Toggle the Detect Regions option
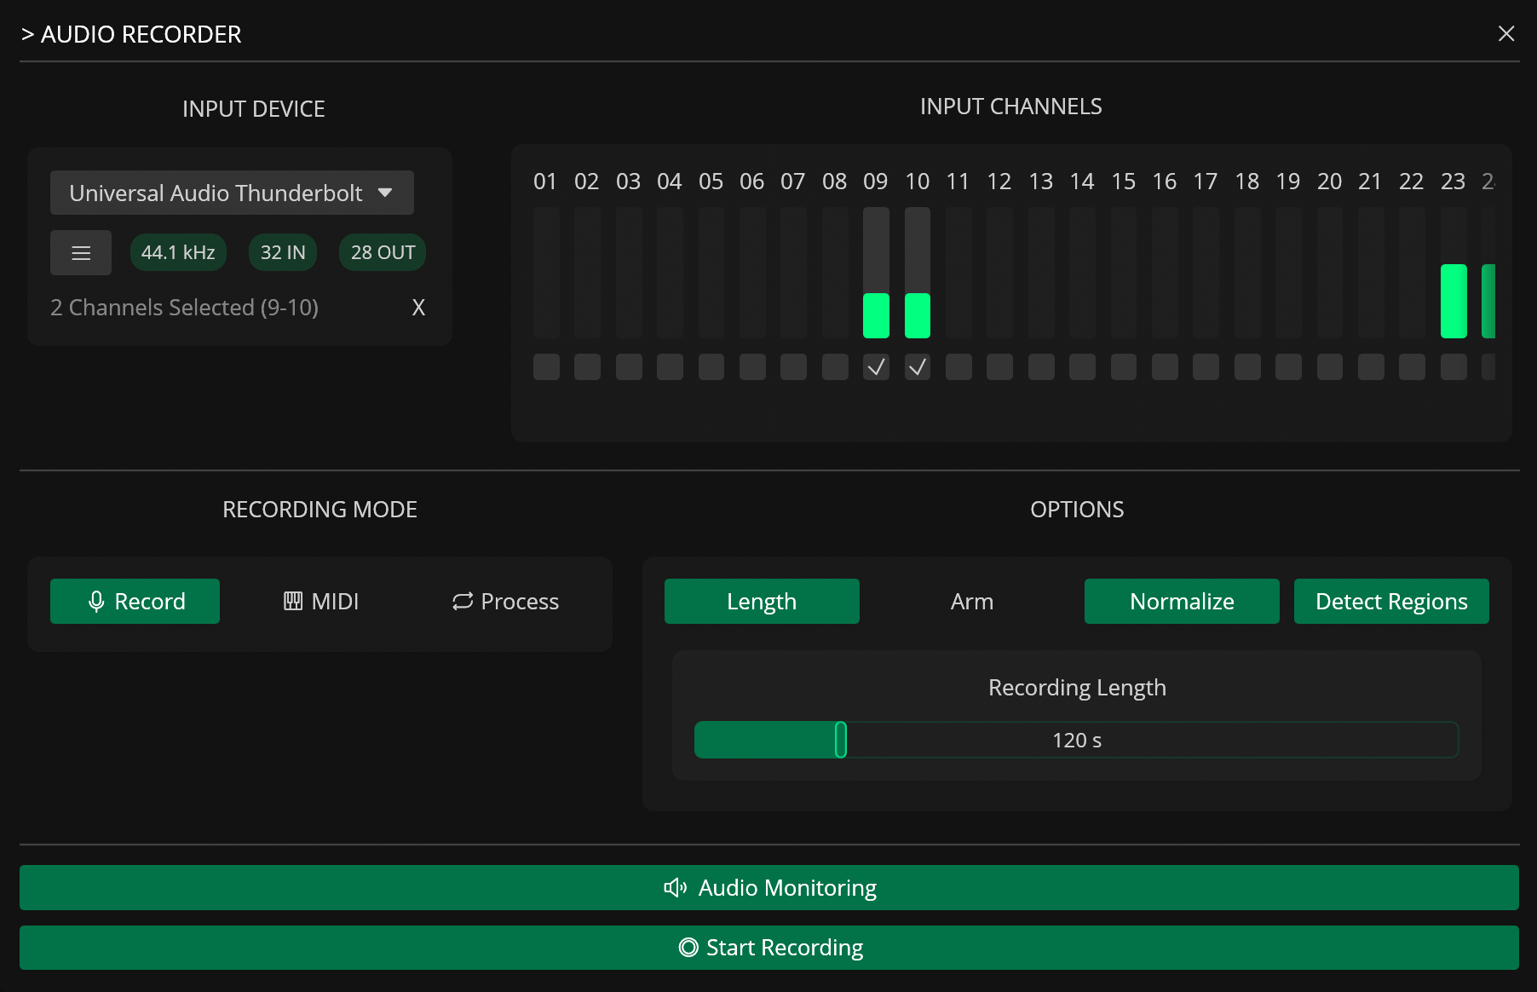Viewport: 1537px width, 992px height. 1391,601
